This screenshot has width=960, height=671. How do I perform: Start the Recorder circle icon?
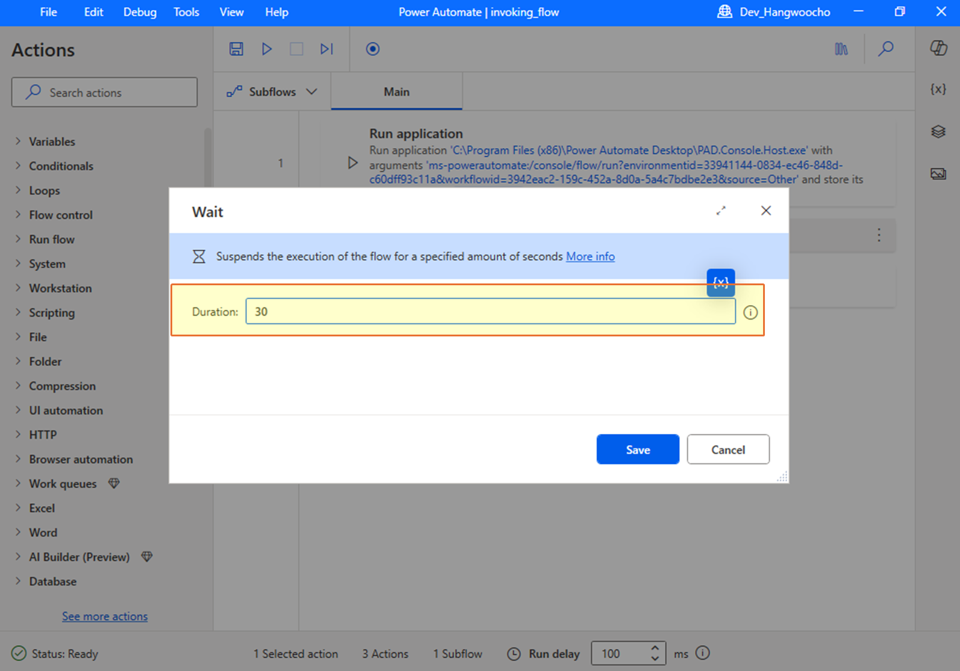click(x=373, y=49)
